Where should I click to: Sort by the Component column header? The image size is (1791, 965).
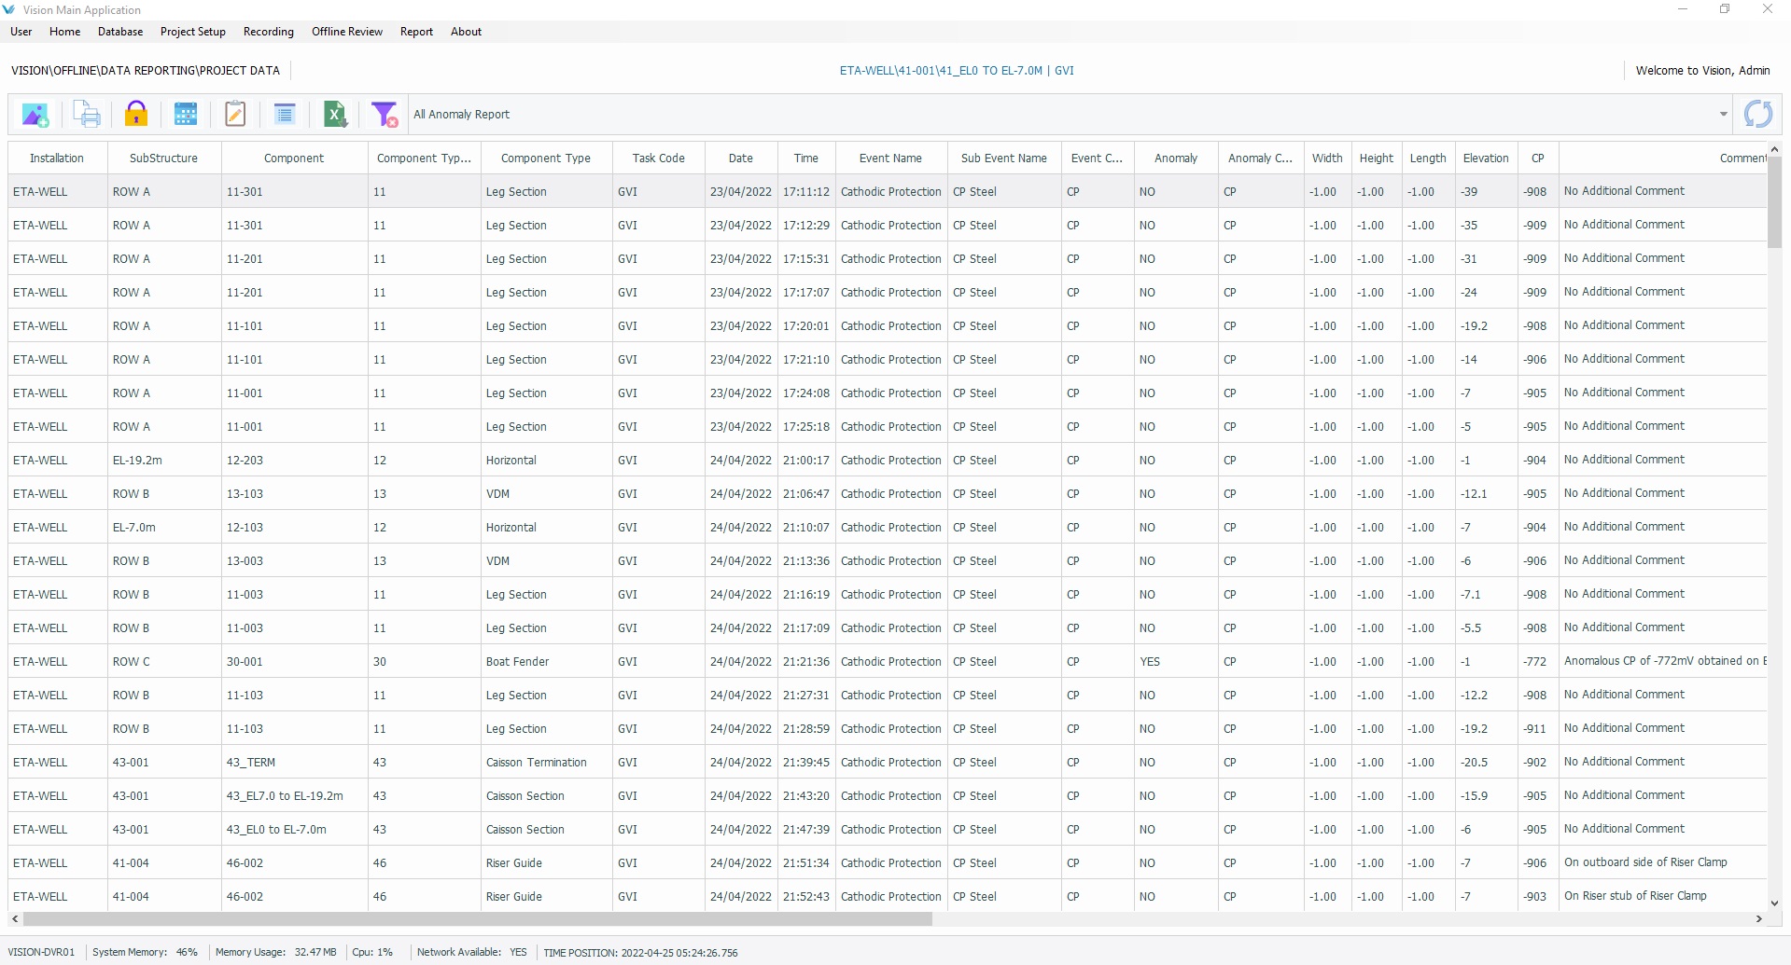click(294, 159)
